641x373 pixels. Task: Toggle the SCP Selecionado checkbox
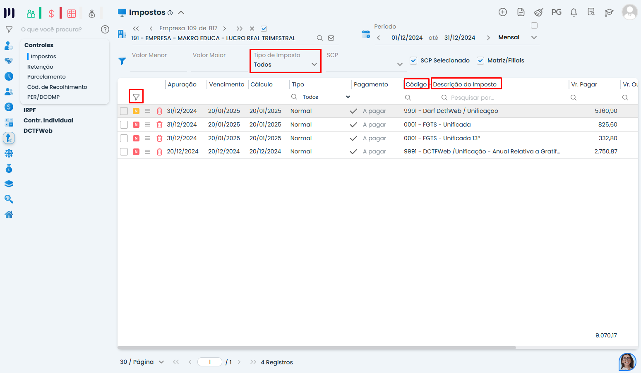[x=413, y=60]
